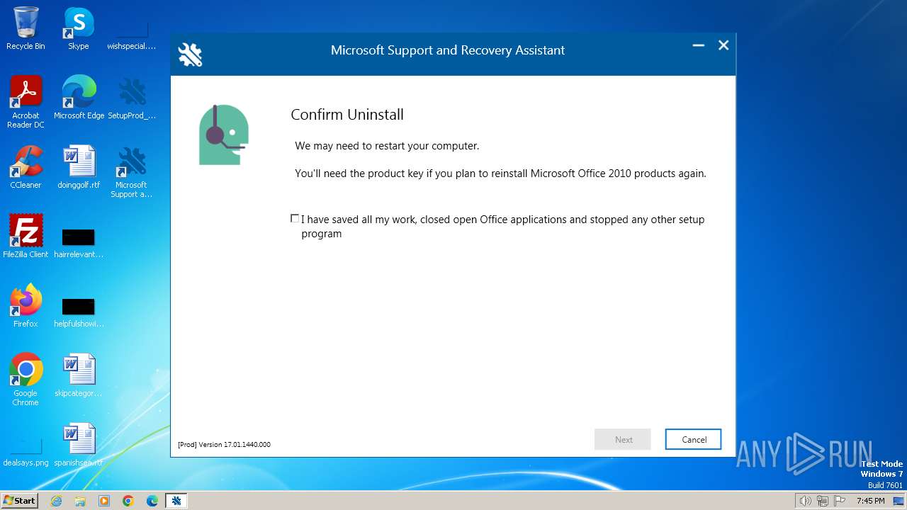Open Internet Explorer from taskbar
The width and height of the screenshot is (907, 510).
56,501
